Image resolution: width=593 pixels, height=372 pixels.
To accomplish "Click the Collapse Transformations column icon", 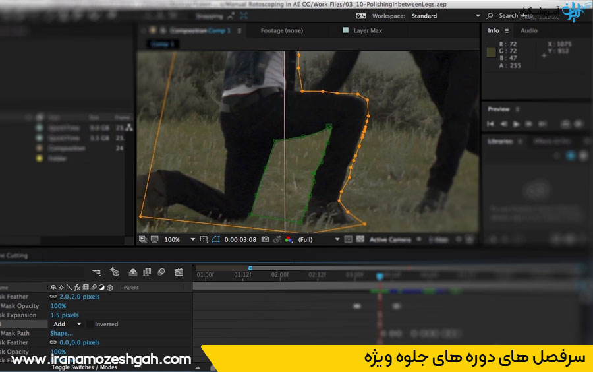I will coord(61,287).
